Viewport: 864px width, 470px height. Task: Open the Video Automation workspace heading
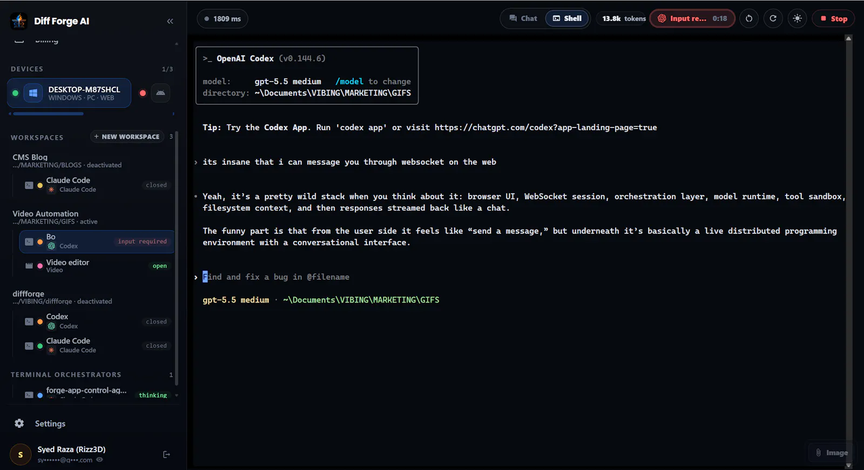pos(45,214)
